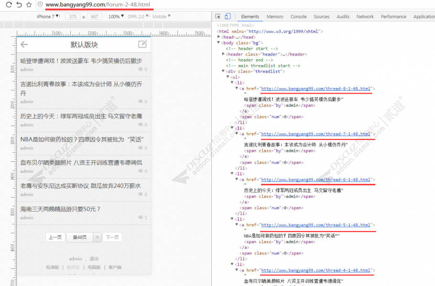
Task: Bookmark the page with the star icon
Action: point(29,5)
